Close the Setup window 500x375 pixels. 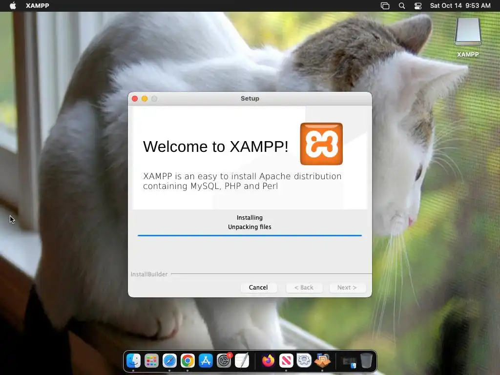pos(135,99)
